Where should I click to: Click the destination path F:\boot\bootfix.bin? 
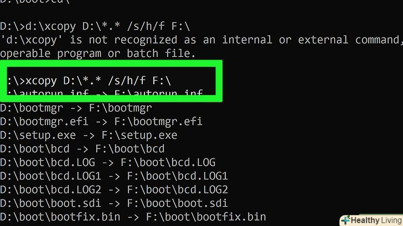tap(213, 216)
